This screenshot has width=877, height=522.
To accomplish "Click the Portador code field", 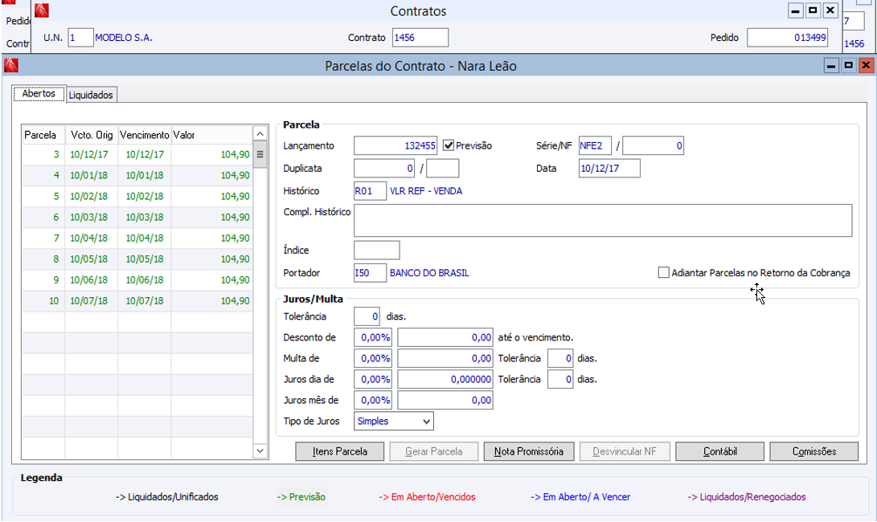I will pos(370,273).
